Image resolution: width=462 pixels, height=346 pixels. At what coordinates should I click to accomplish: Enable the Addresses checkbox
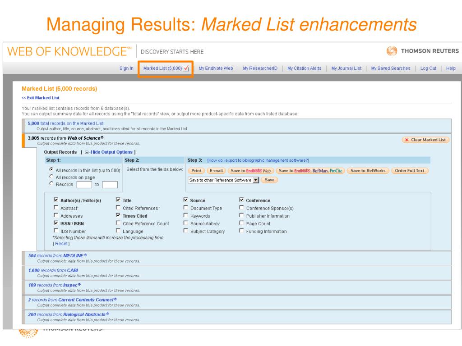click(56, 215)
